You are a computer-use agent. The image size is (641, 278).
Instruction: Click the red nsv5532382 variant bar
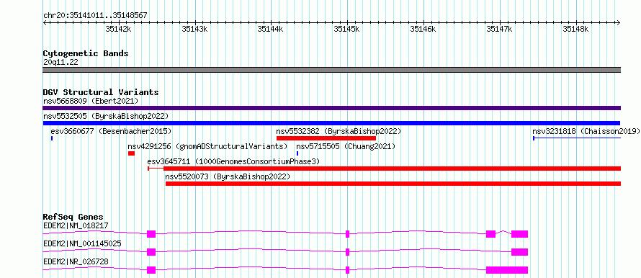click(326, 138)
